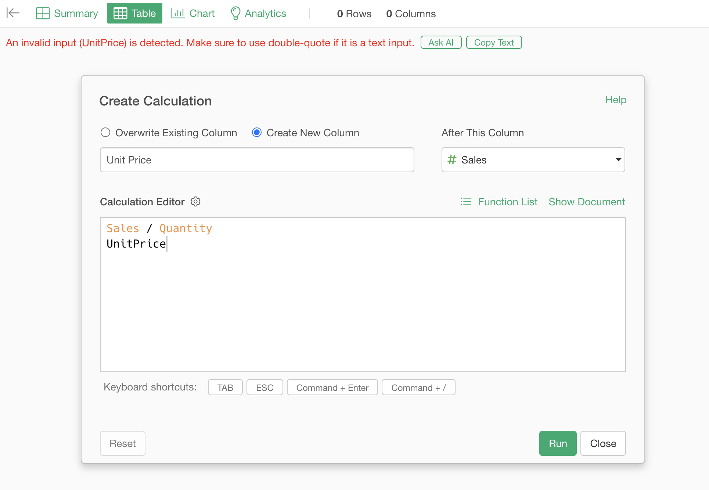Open Calculation Editor gear settings

click(195, 202)
